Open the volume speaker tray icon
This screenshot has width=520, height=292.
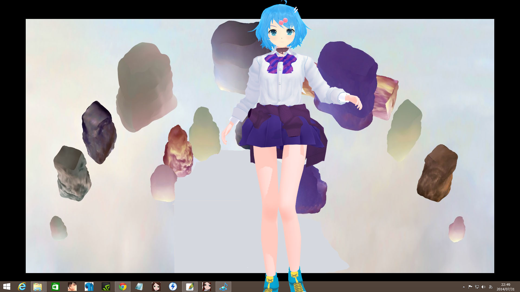pyautogui.click(x=483, y=287)
